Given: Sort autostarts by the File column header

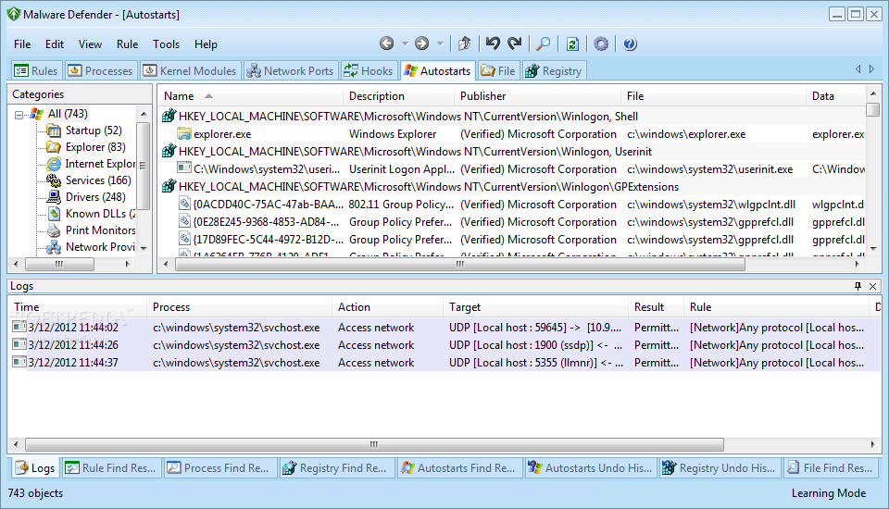Looking at the screenshot, I should pos(713,96).
